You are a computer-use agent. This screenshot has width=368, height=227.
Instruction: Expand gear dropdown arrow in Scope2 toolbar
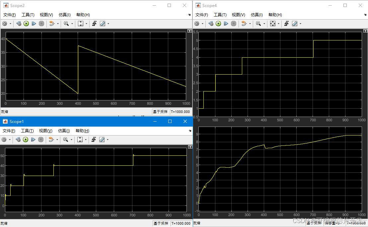10,24
